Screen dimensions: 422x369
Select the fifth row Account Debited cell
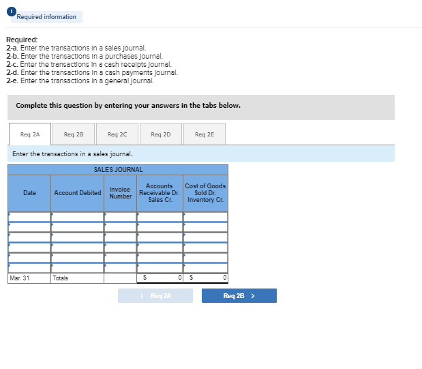tap(77, 258)
